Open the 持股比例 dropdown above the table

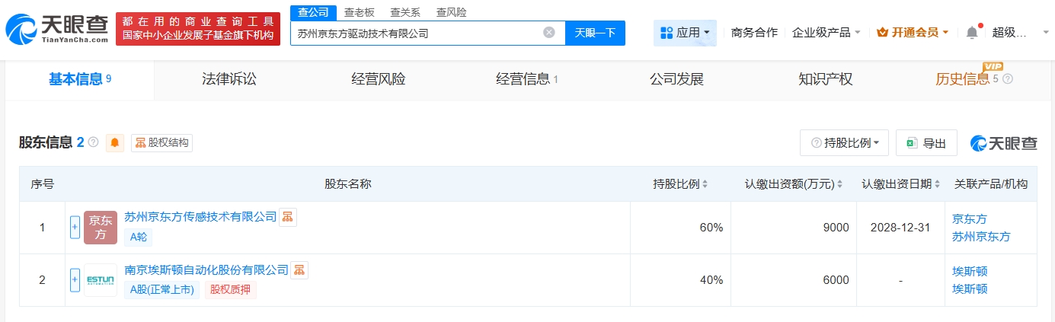point(845,143)
